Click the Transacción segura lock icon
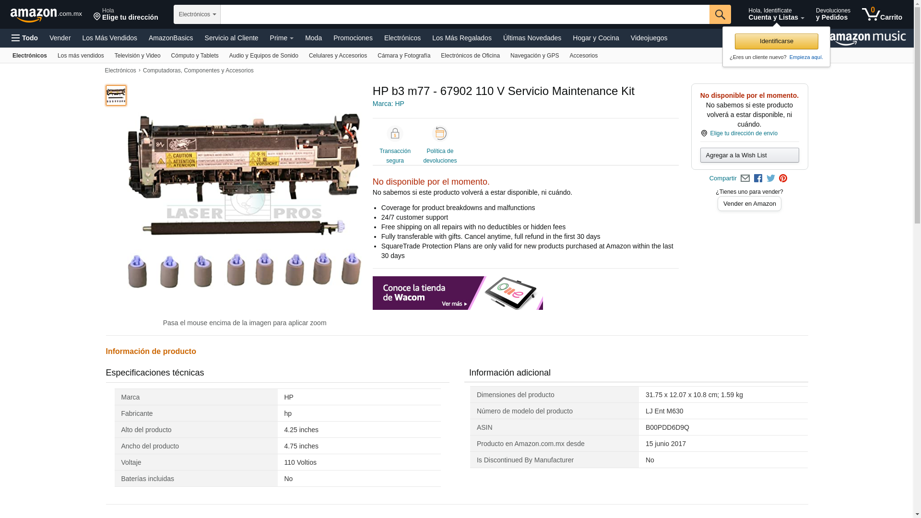Viewport: 921px width, 518px height. pyautogui.click(x=395, y=134)
